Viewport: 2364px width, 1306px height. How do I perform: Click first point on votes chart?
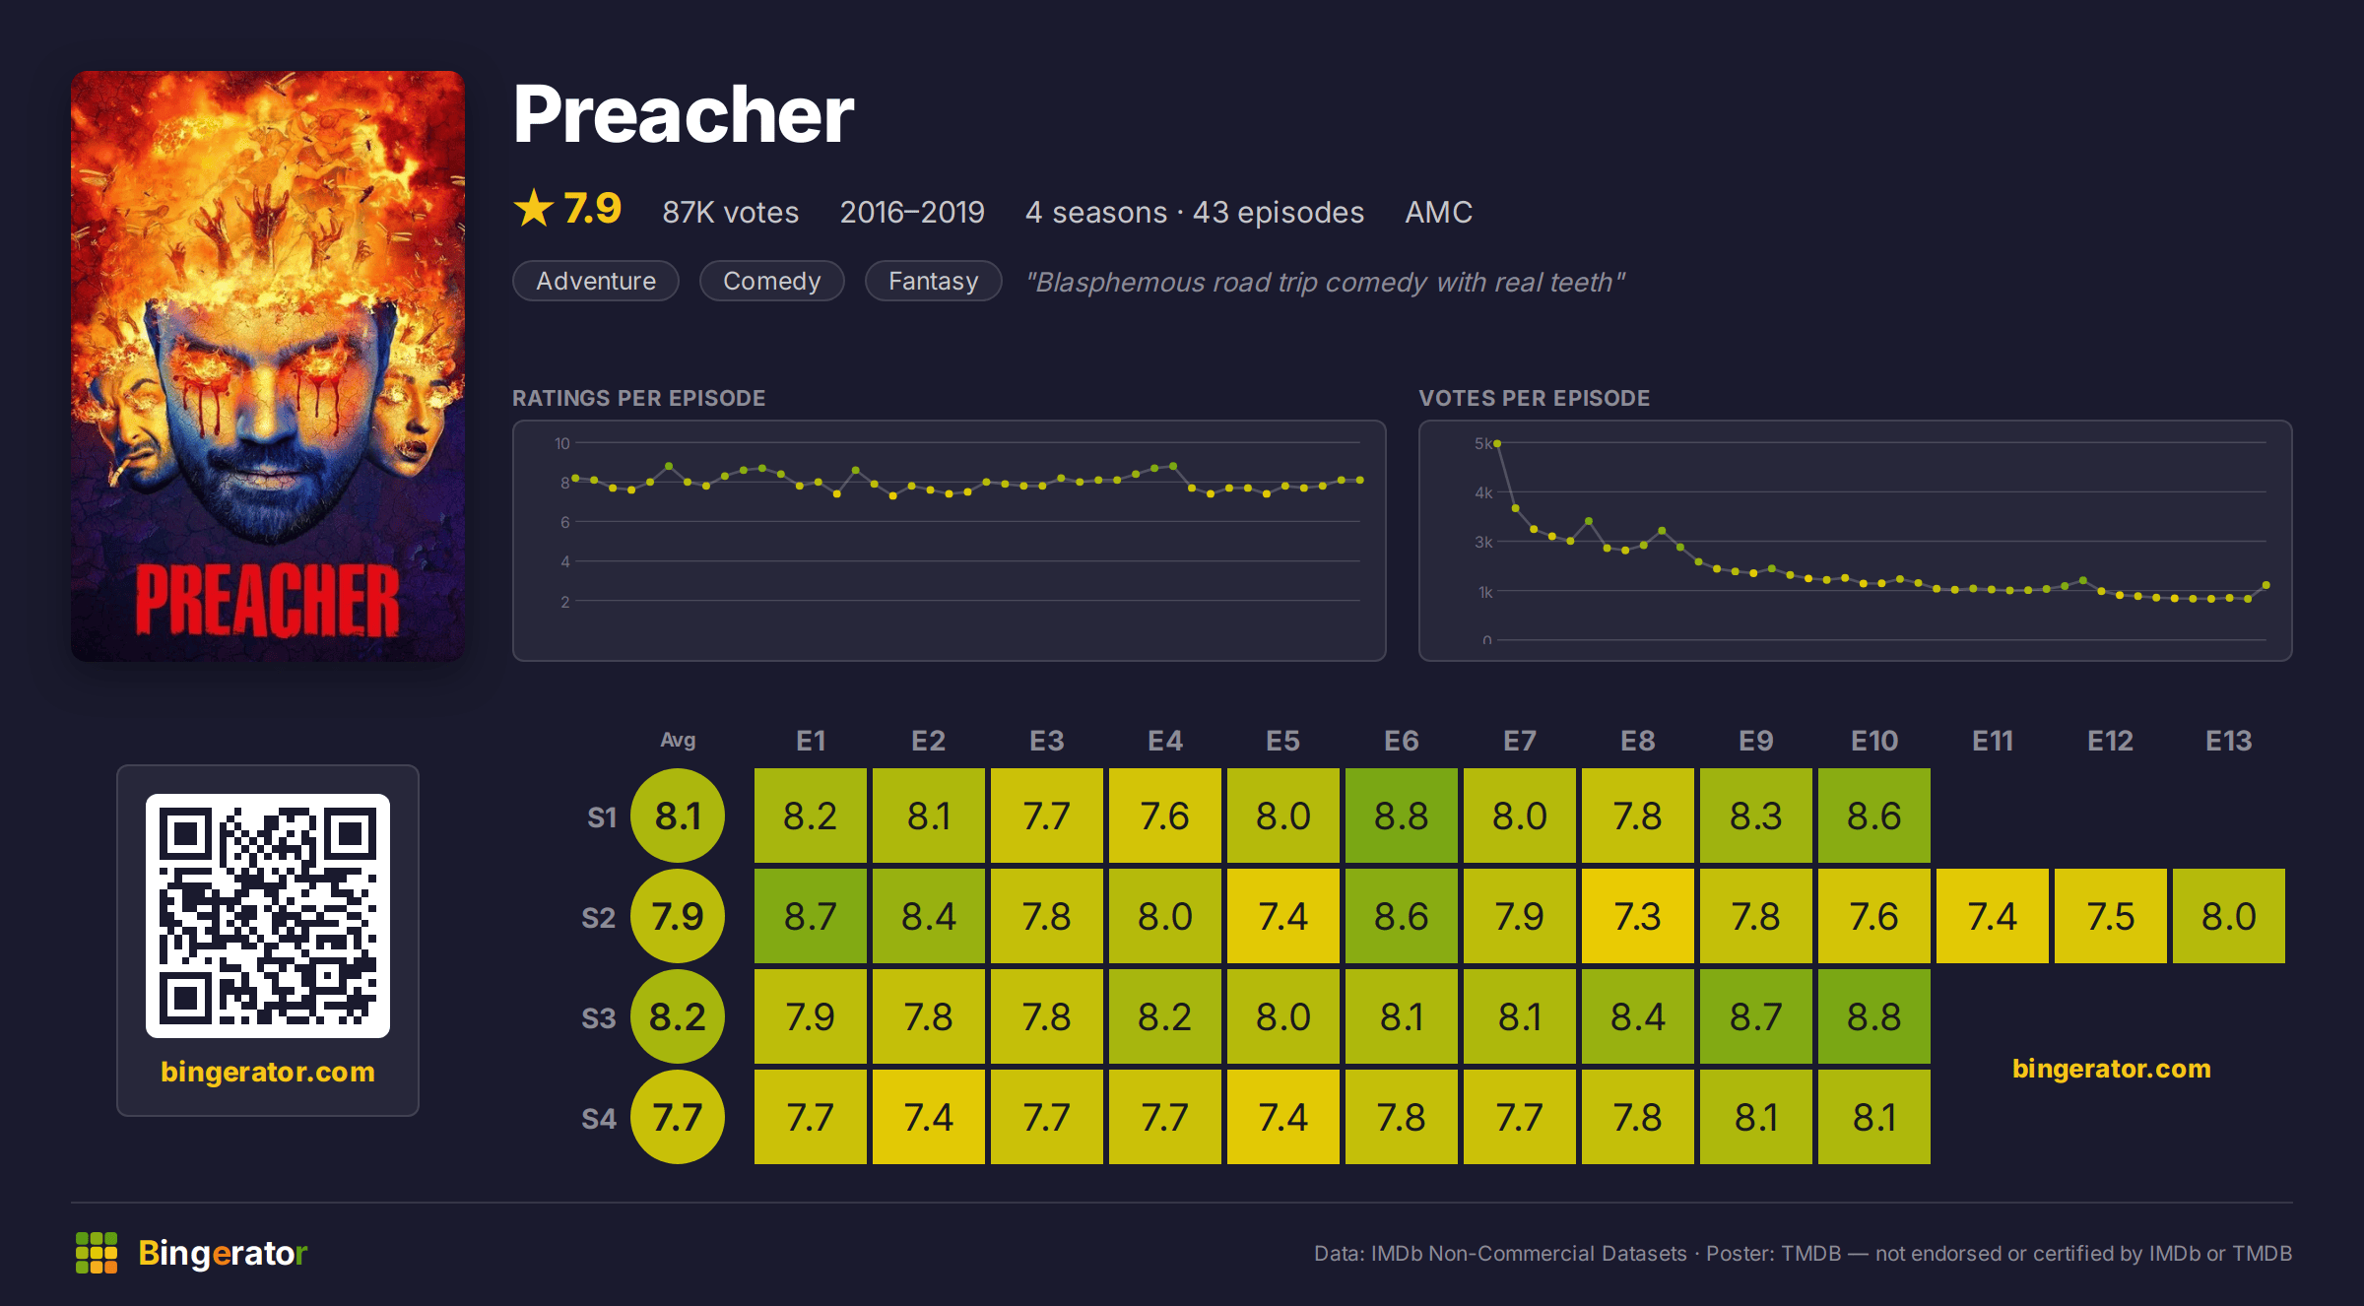1497,444
